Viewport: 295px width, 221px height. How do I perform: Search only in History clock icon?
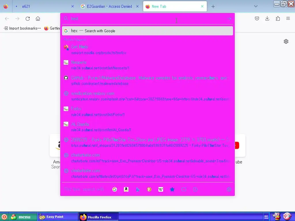(x=195, y=189)
